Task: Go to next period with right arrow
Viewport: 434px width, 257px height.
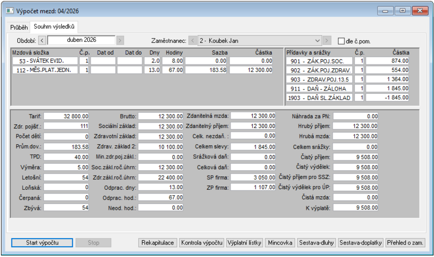Action: point(120,41)
